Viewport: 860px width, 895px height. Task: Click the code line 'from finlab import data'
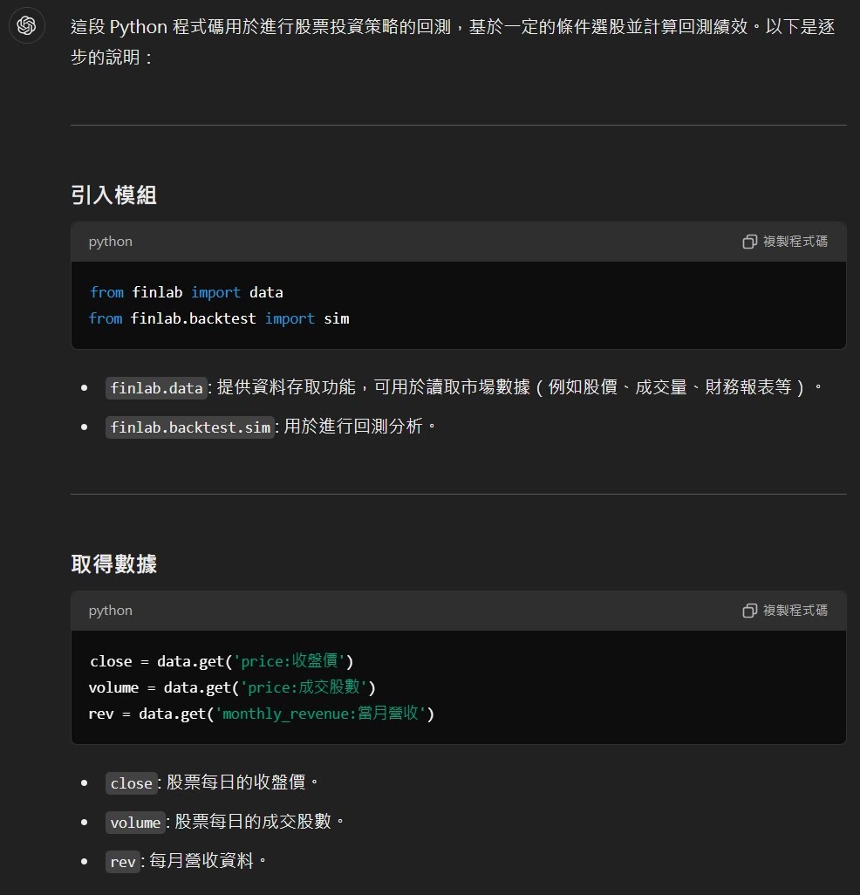(187, 292)
